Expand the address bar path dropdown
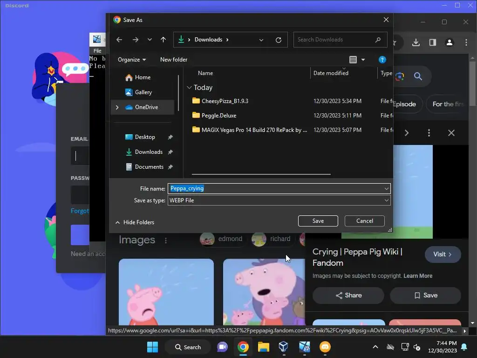The height and width of the screenshot is (358, 477). [x=261, y=40]
